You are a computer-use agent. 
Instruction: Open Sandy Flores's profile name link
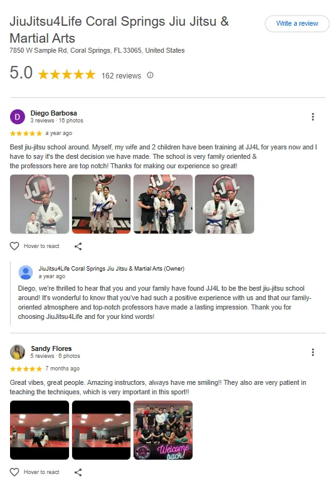pyautogui.click(x=51, y=348)
